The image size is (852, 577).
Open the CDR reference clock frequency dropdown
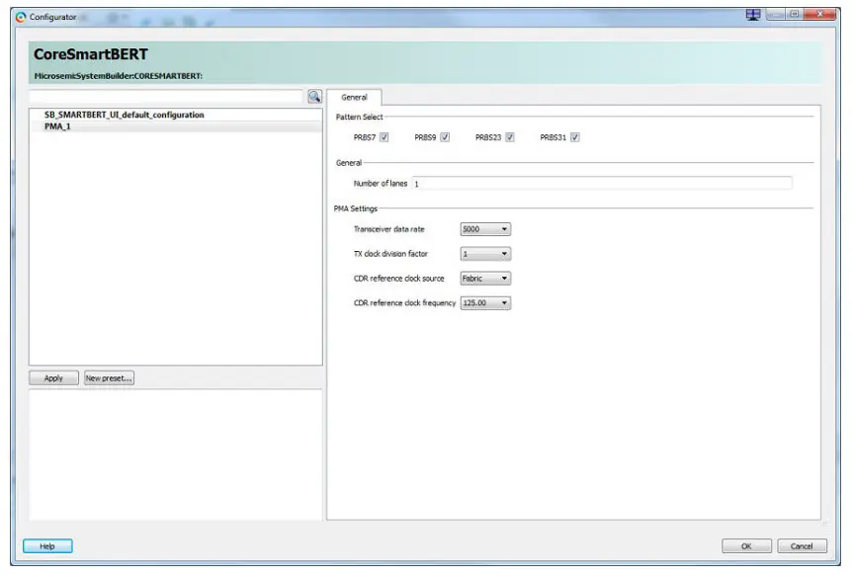pyautogui.click(x=485, y=302)
